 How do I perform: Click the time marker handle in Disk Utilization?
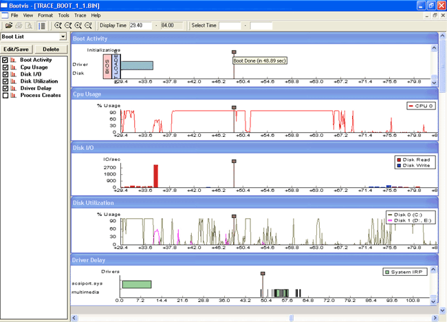coord(234,216)
